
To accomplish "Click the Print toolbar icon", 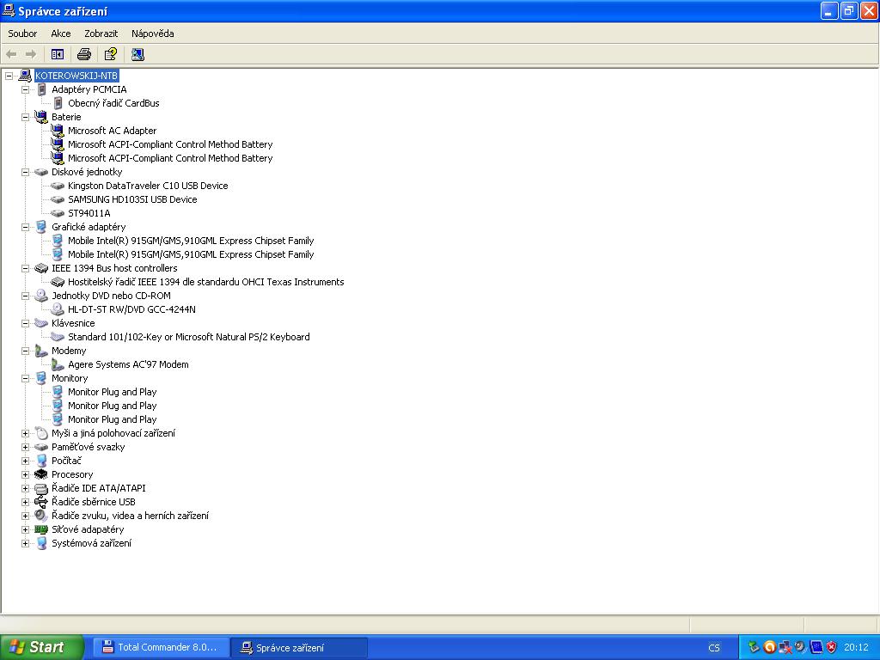I will click(84, 54).
